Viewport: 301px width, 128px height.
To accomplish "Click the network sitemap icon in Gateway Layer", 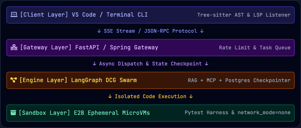I will tap(14, 47).
